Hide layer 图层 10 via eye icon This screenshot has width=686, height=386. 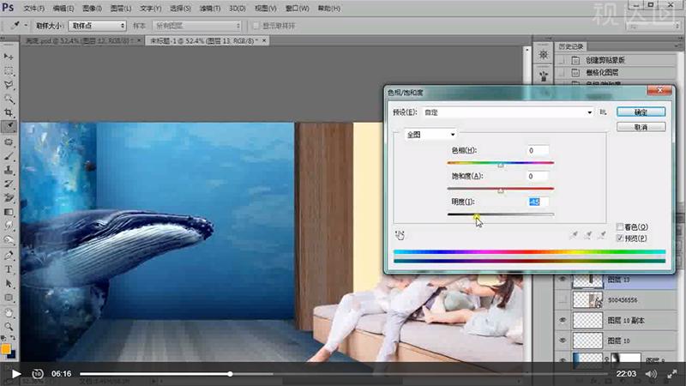pyautogui.click(x=563, y=341)
